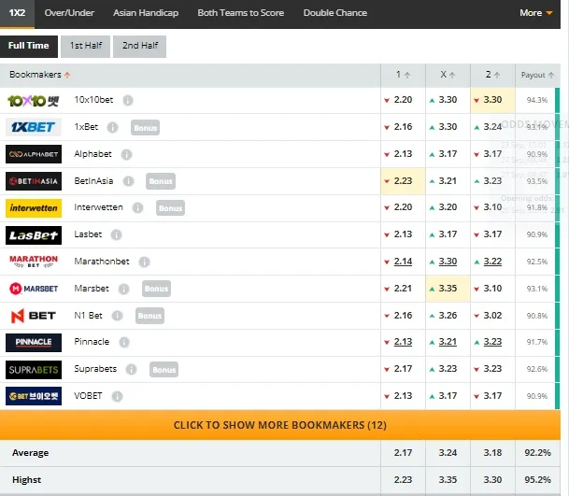Sort by Bookmakers column header
The height and width of the screenshot is (496, 569).
click(x=40, y=75)
